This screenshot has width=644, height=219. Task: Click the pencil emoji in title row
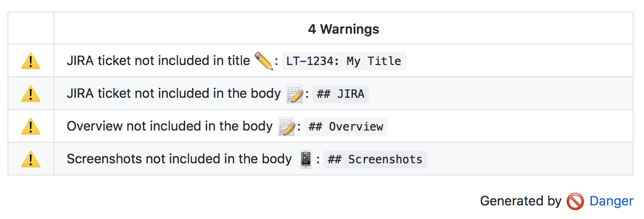coord(263,61)
